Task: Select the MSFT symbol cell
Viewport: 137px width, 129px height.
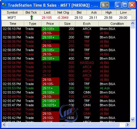Action: (x=12, y=18)
